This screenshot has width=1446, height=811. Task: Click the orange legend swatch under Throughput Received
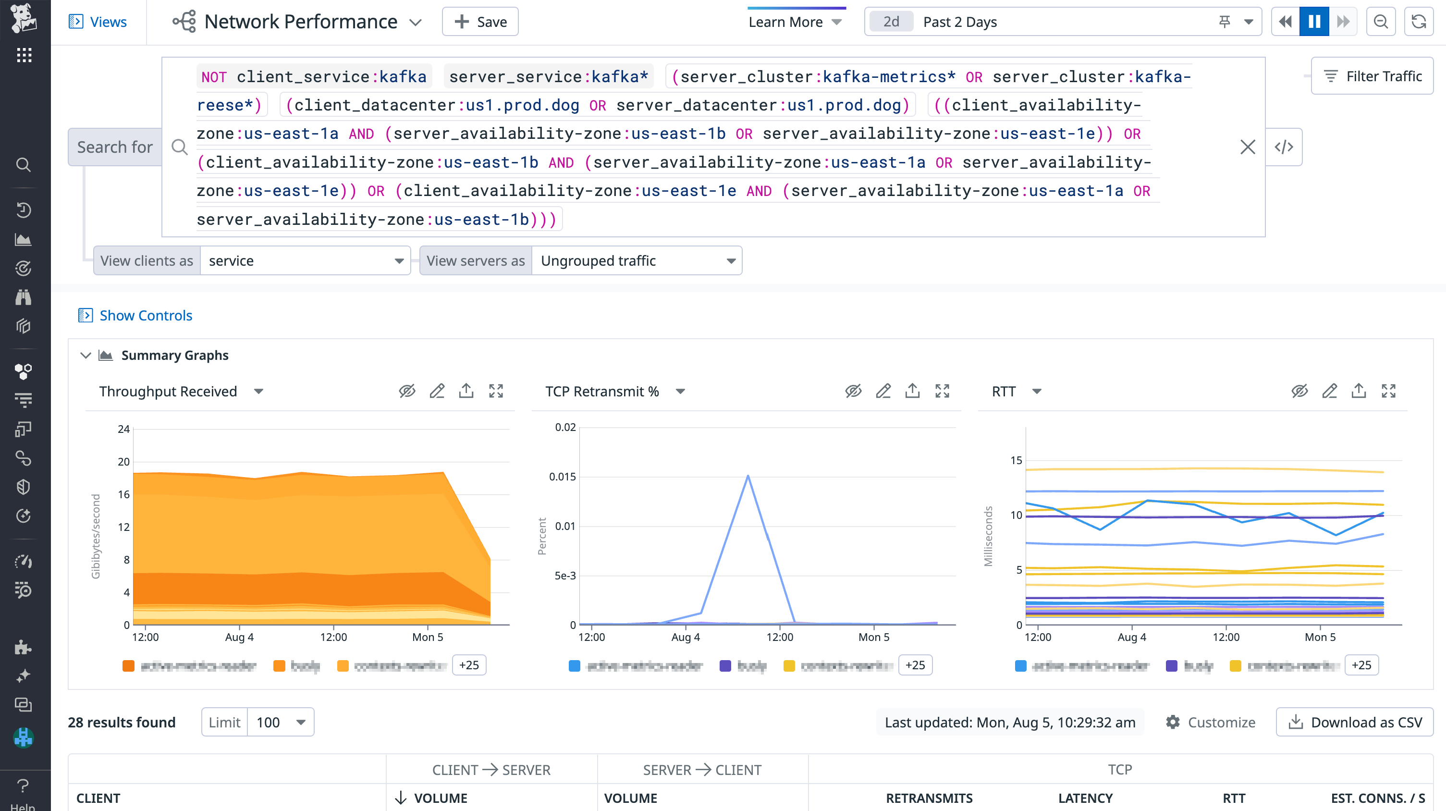click(129, 665)
